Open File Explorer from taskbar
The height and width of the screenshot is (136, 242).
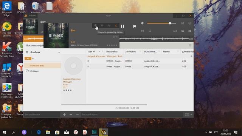coord(48,132)
